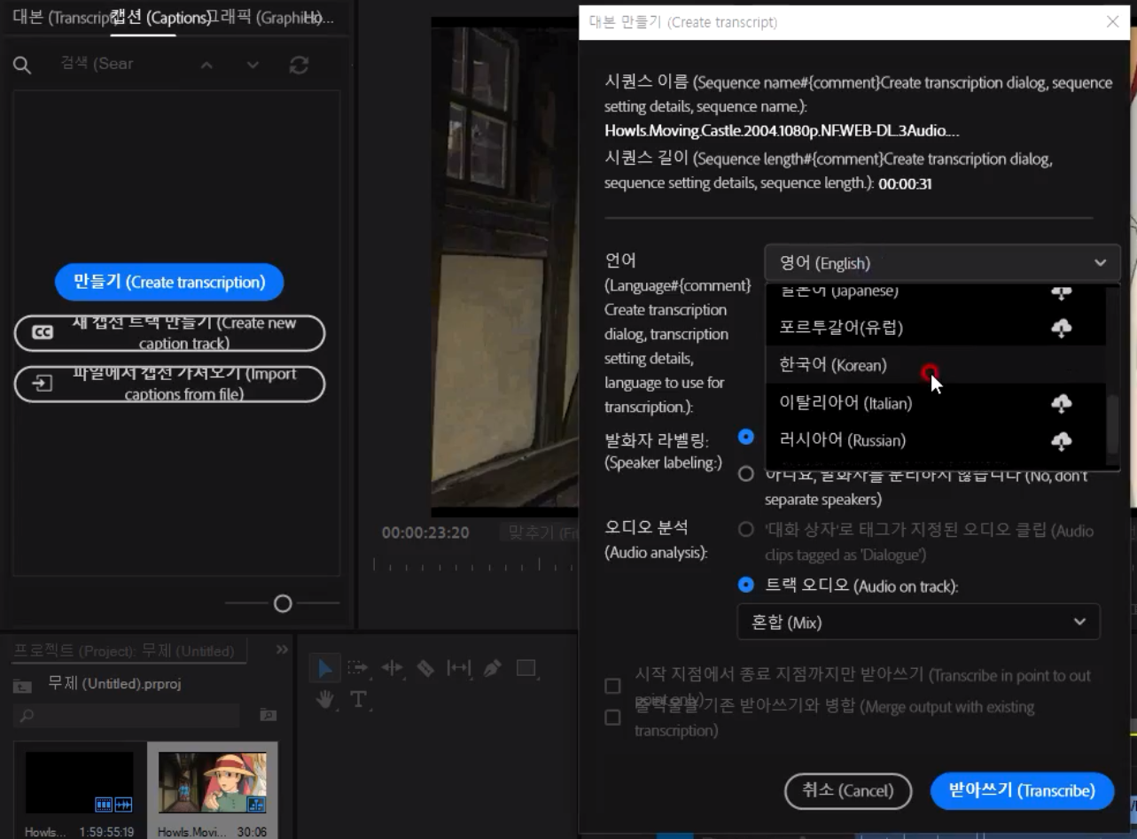Expand Project panel overflow chevrons

click(282, 649)
